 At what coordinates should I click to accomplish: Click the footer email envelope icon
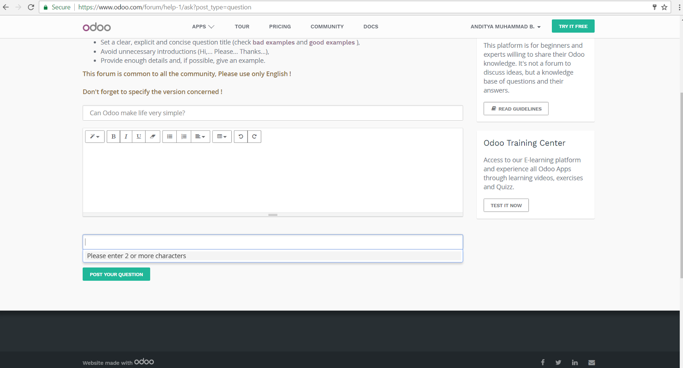591,362
